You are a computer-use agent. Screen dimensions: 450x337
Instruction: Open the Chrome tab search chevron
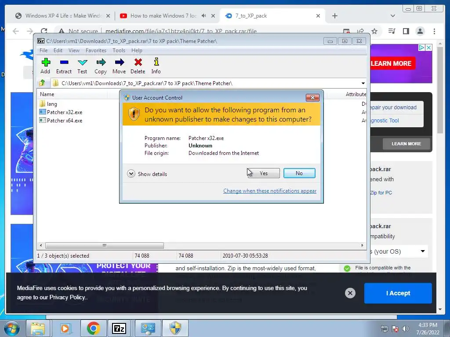click(x=393, y=16)
